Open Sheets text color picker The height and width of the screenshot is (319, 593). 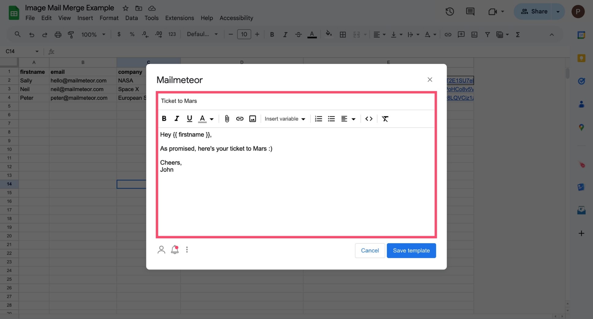312,35
